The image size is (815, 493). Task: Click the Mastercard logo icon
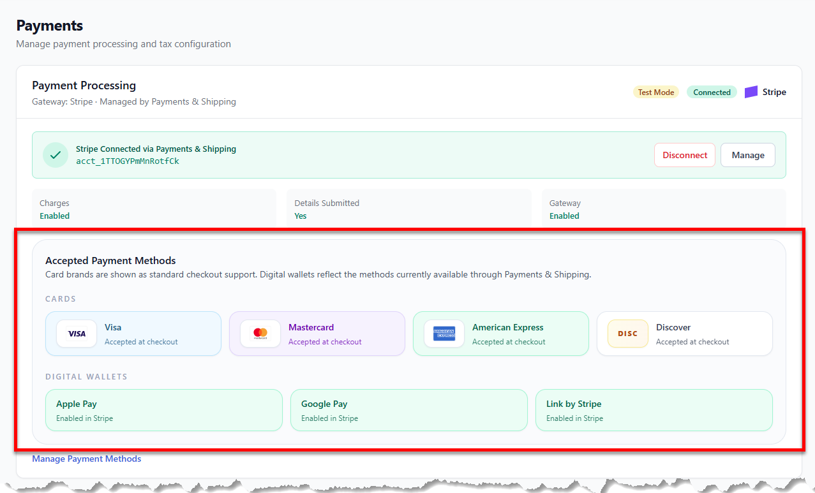(x=260, y=334)
